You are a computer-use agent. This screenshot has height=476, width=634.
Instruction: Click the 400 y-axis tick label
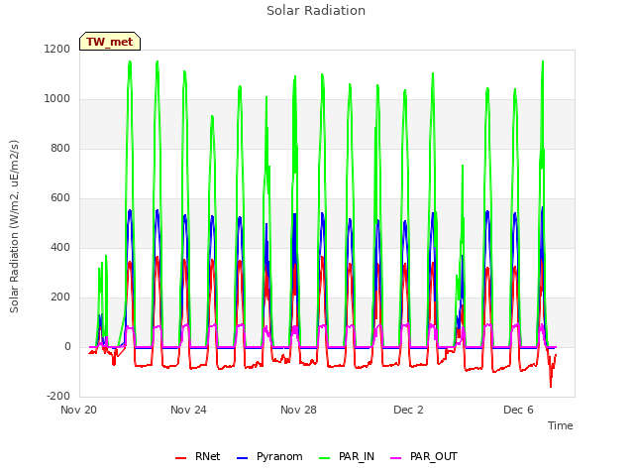60,247
